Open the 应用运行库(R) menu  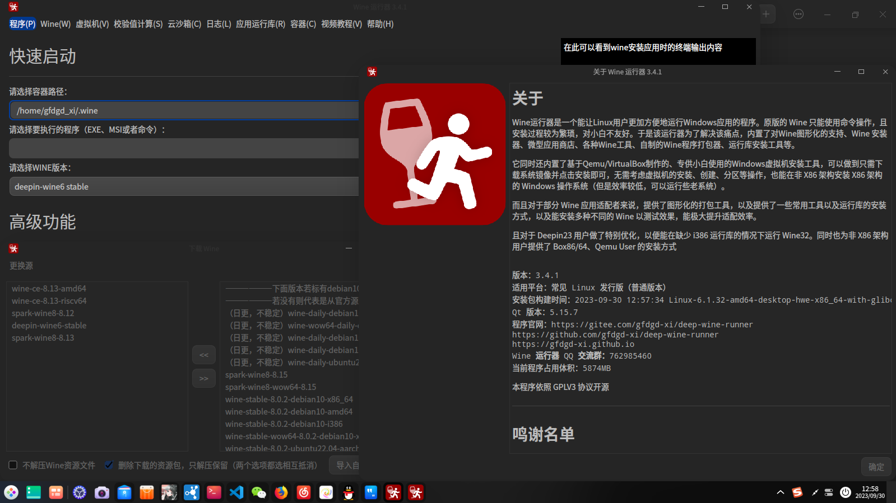(x=261, y=24)
